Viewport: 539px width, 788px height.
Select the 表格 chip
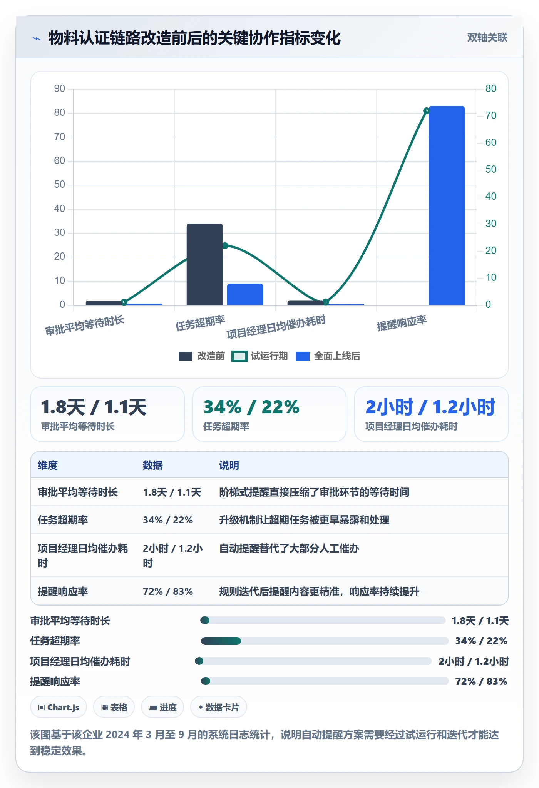(114, 707)
